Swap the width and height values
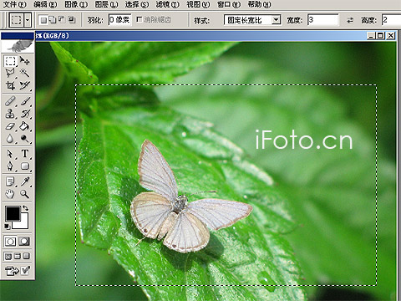 350,20
